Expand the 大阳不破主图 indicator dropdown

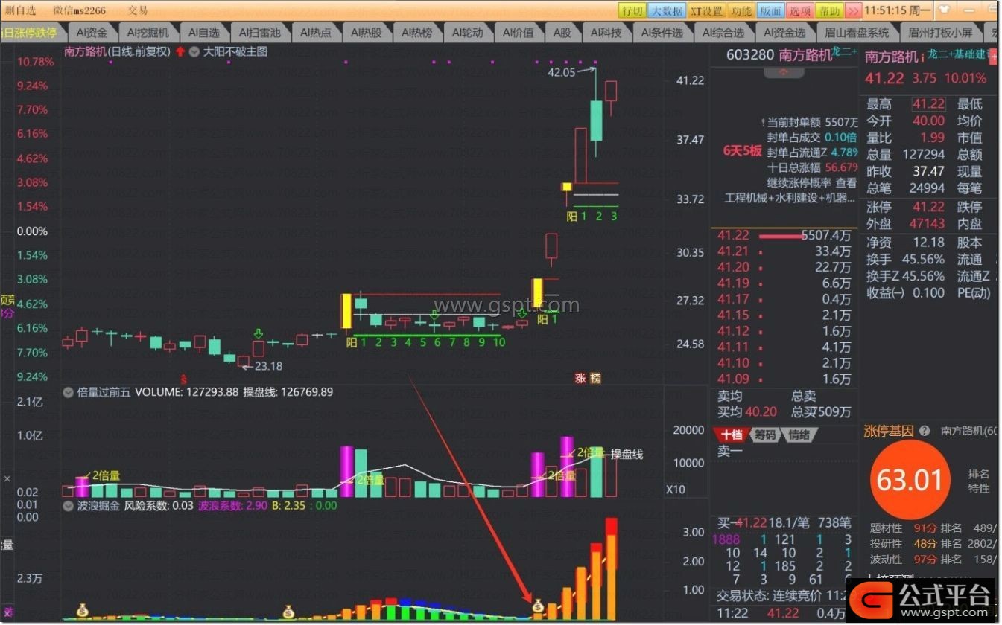click(194, 52)
